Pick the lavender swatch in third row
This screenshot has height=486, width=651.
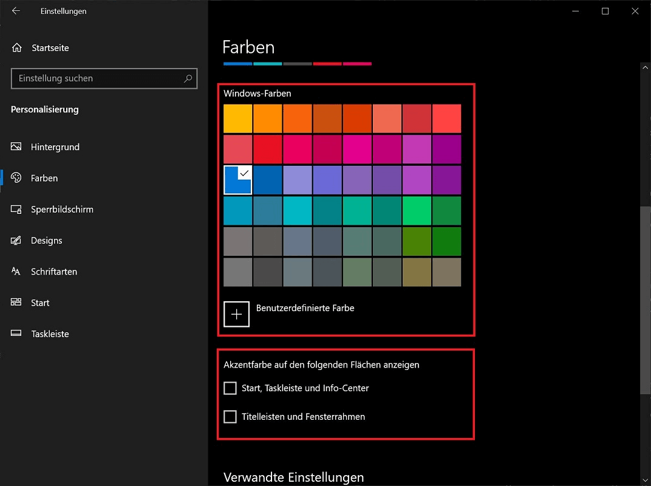298,180
